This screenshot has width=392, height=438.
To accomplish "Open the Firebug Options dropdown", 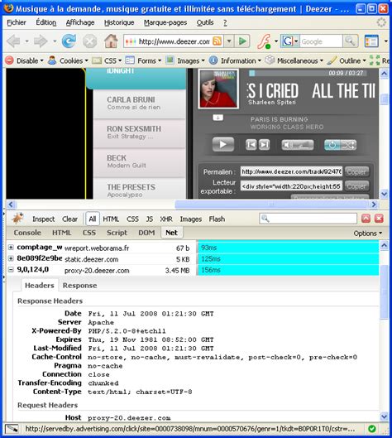I will [x=368, y=233].
